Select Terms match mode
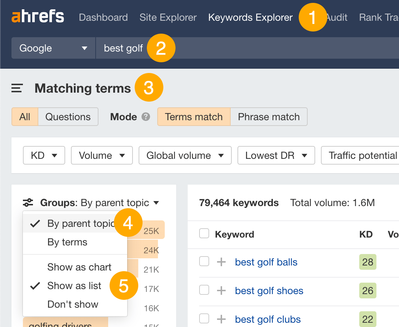Image resolution: width=399 pixels, height=327 pixels. [x=194, y=117]
